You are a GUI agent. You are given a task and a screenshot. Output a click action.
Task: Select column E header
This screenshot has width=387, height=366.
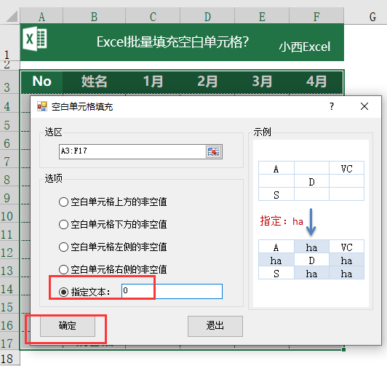click(262, 16)
